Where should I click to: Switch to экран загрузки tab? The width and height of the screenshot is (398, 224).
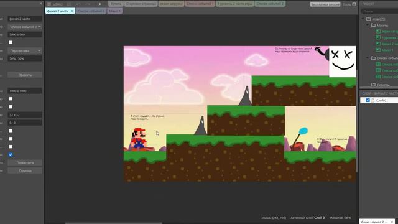pyautogui.click(x=172, y=4)
